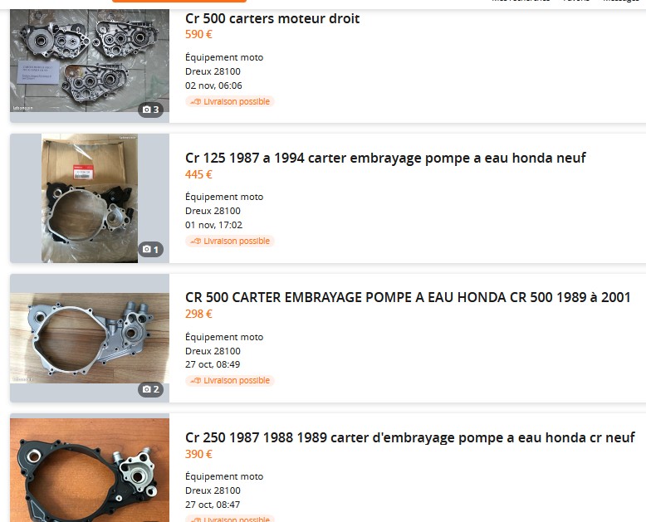Click the photo of three Cr 500 engine cases

tap(90, 61)
